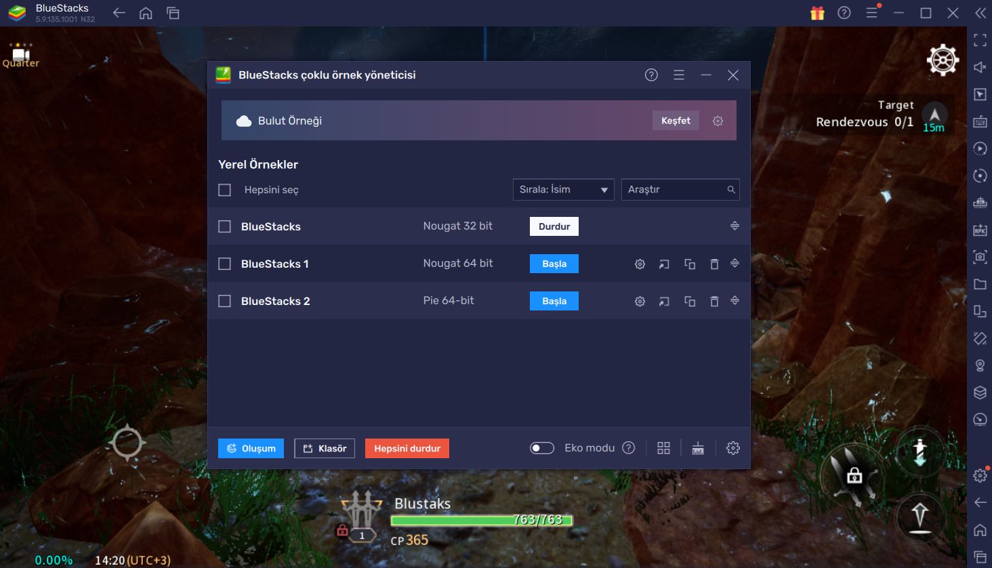Image resolution: width=992 pixels, height=568 pixels.
Task: Stop BlueStacks instance with Durdur
Action: [x=554, y=226]
